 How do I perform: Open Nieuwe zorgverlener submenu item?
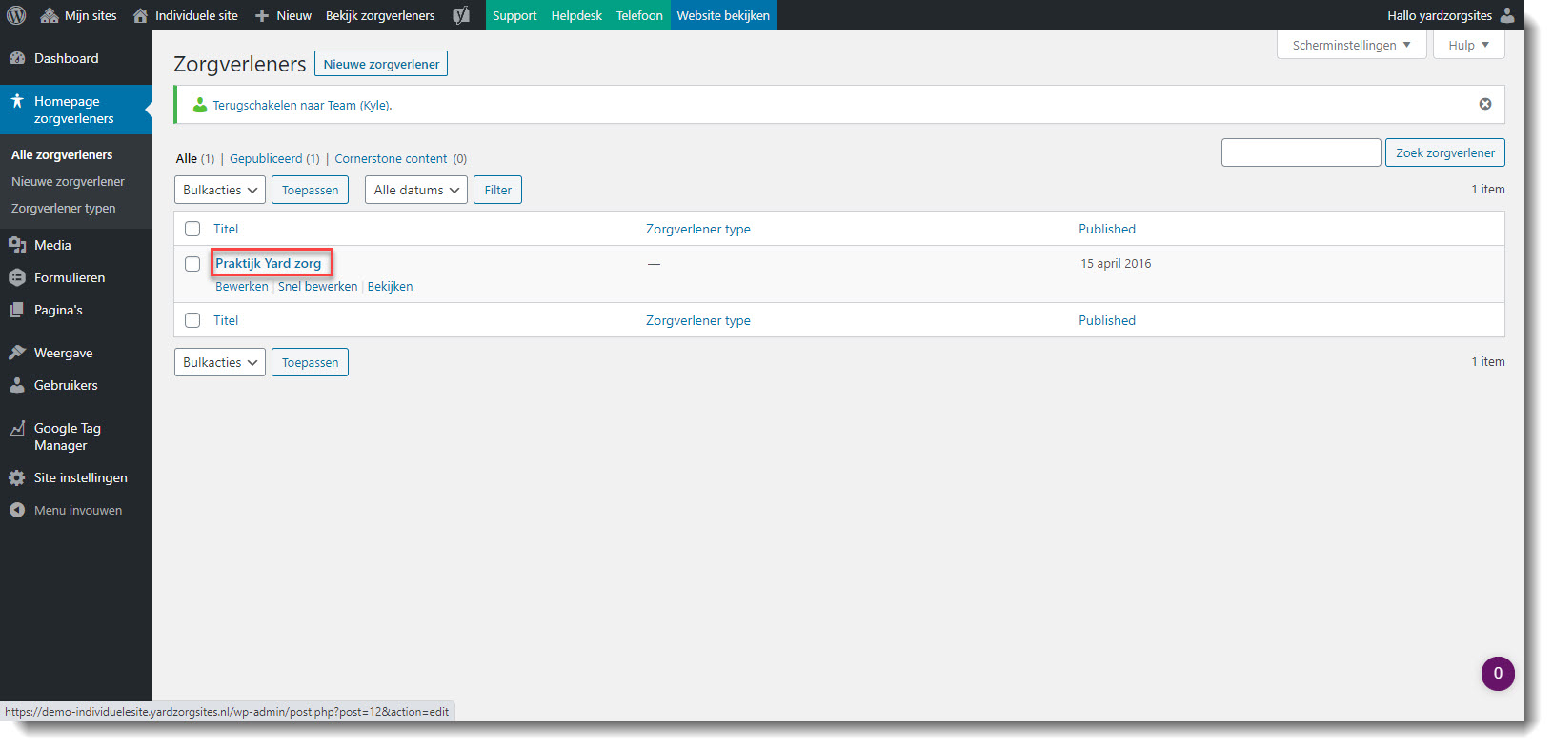pos(68,181)
